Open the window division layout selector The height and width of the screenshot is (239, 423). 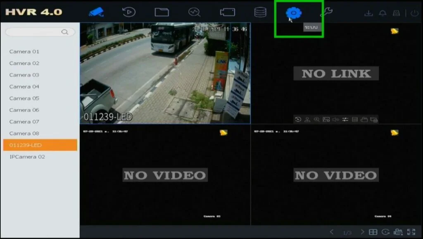coord(373,232)
